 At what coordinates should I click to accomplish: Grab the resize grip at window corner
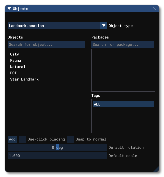coord(157,170)
